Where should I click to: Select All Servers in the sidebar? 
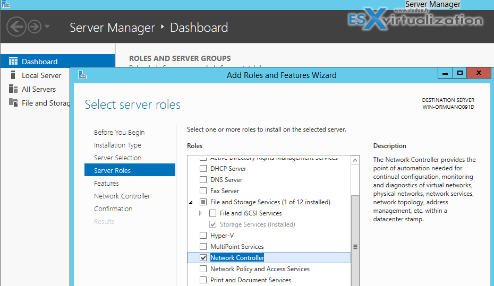coord(39,89)
